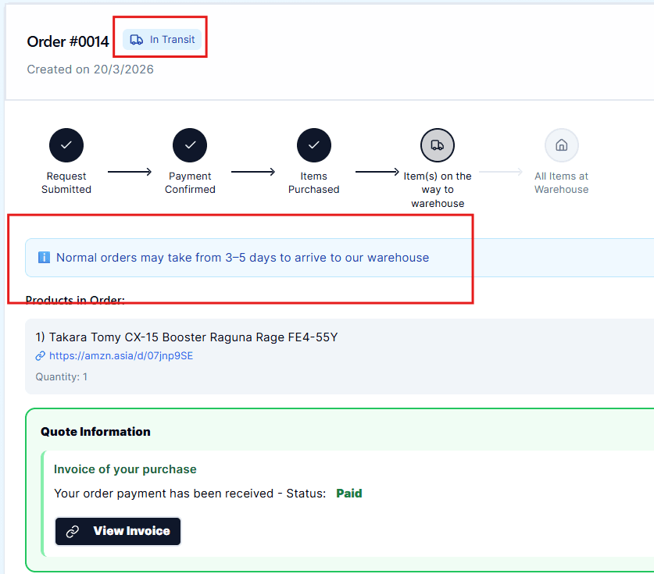Image resolution: width=654 pixels, height=574 pixels.
Task: Click the green Paid status text
Action: (348, 494)
